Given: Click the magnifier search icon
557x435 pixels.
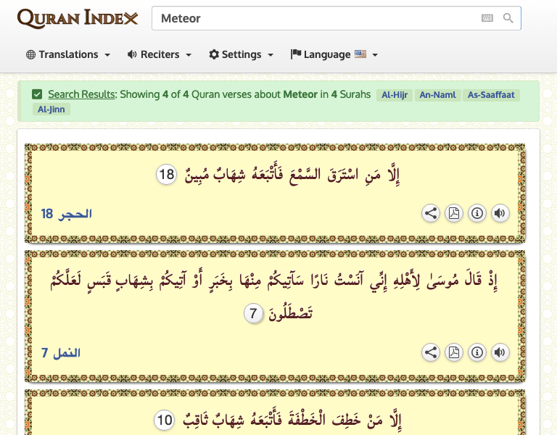Looking at the screenshot, I should pyautogui.click(x=508, y=18).
